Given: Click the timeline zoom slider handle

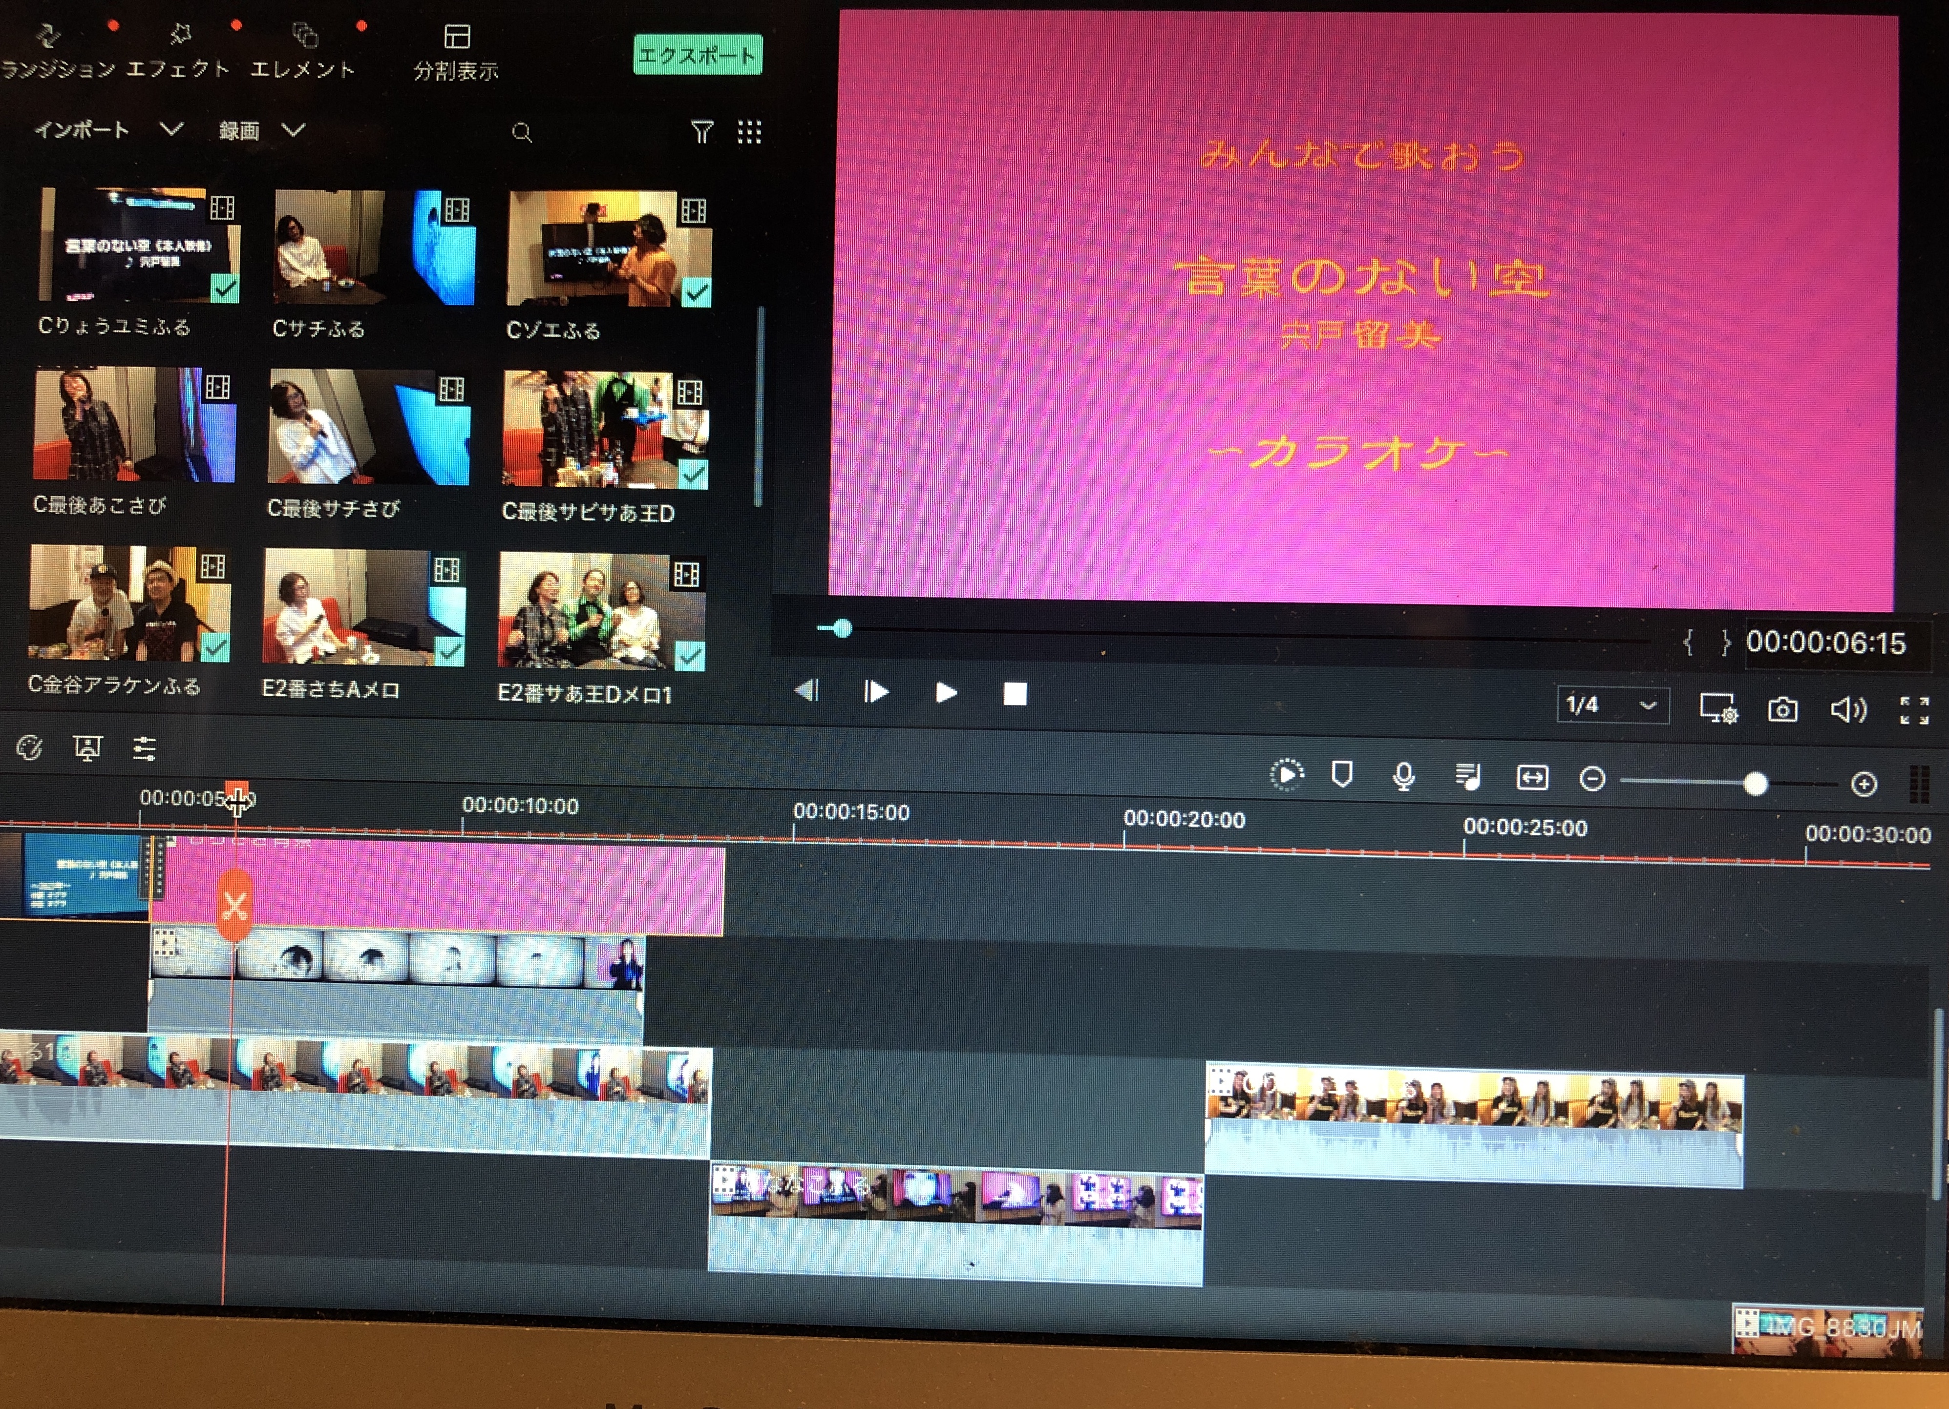Looking at the screenshot, I should point(1755,783).
